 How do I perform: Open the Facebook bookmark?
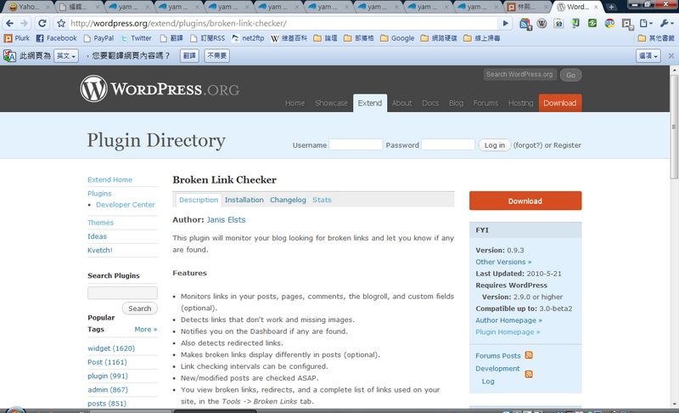56,38
